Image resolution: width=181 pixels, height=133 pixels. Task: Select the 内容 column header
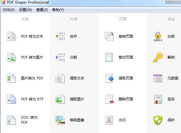pyautogui.click(x=74, y=19)
